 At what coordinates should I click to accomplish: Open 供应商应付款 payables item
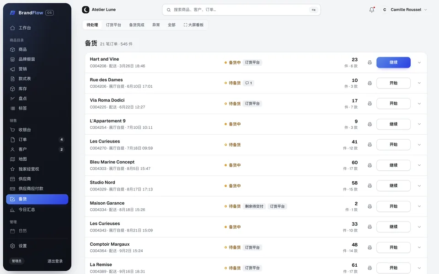tap(37, 189)
